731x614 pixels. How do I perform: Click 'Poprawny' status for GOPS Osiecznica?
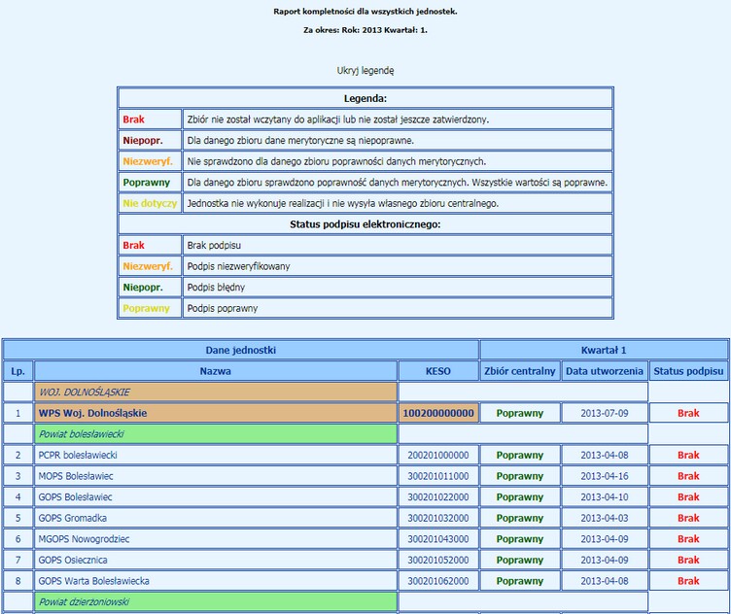pos(519,560)
